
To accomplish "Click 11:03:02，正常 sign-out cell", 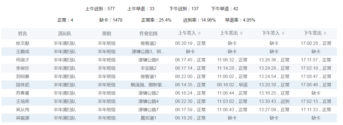I will click(x=232, y=101).
